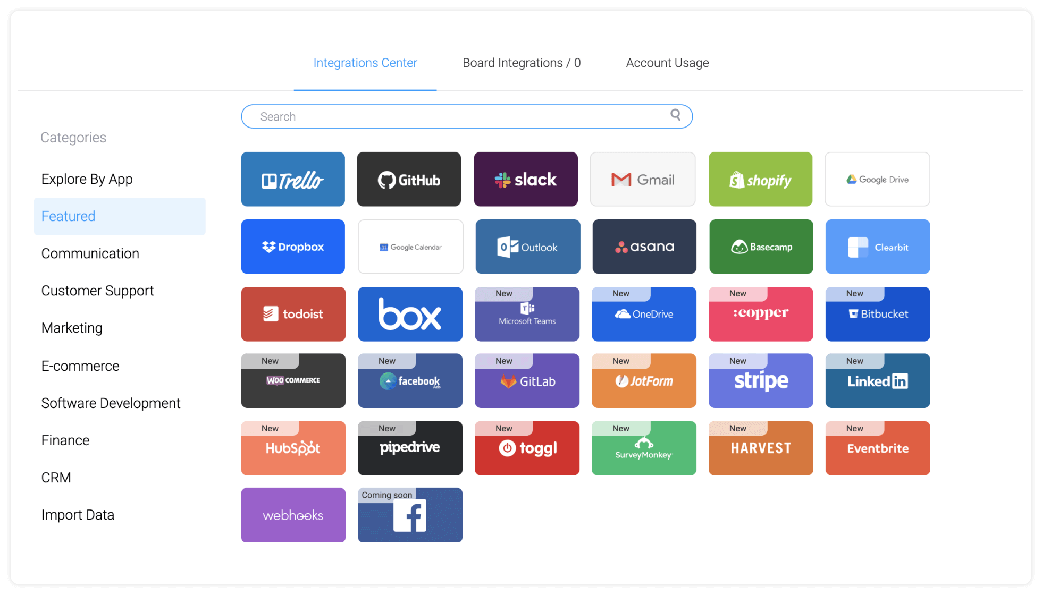The image size is (1042, 595).
Task: Switch to the Board Integrations tab
Action: (x=522, y=62)
